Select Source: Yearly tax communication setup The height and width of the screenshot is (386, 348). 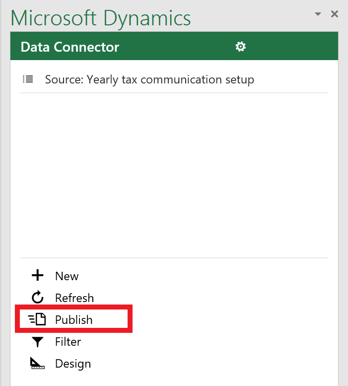pos(149,79)
